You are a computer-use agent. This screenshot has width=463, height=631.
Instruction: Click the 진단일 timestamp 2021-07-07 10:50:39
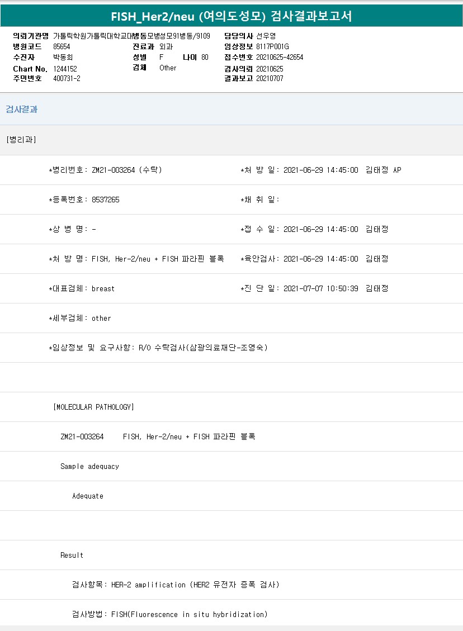320,288
